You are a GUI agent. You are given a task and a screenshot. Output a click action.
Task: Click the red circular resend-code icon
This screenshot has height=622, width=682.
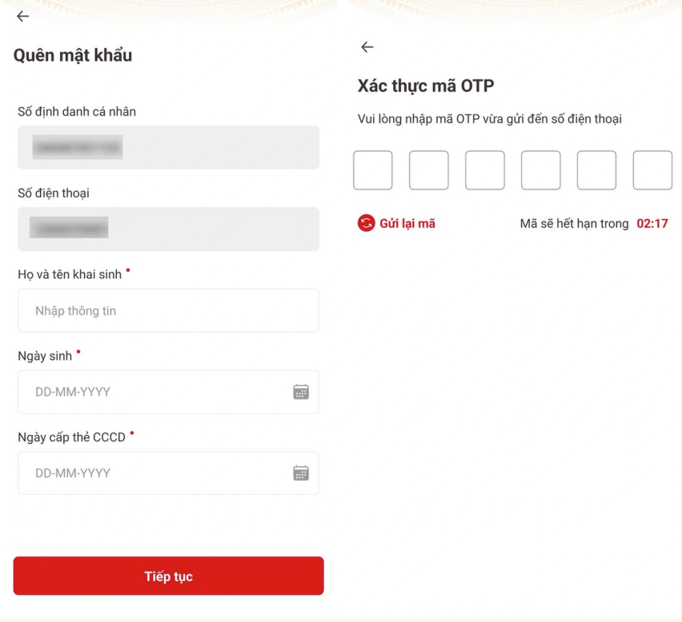tap(366, 224)
